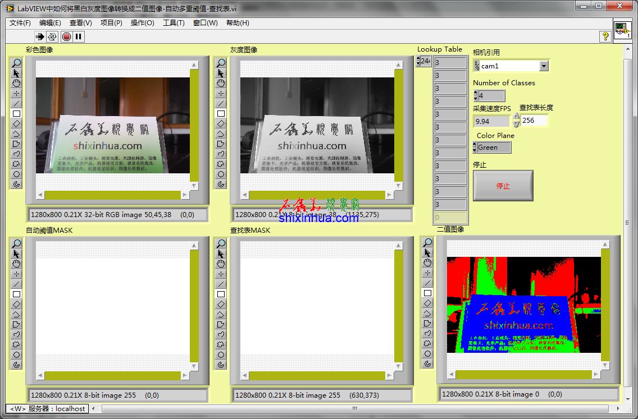Open the 文件(F) menu
Image resolution: width=638 pixels, height=419 pixels.
[20, 23]
